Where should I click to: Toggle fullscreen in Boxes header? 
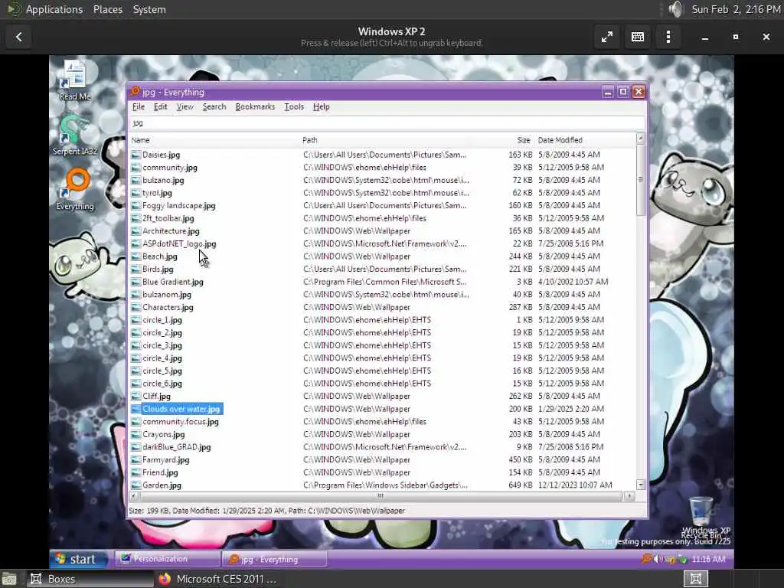(607, 37)
